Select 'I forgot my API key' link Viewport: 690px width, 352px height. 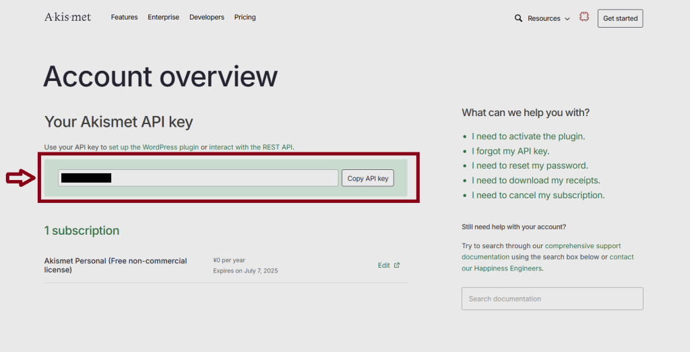510,151
